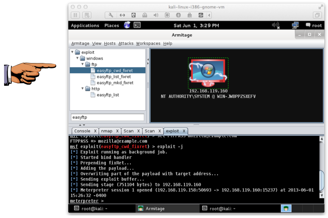This screenshot has height=218, width=328.
Task: Click the unity/window view icon at top right
Action: 317,15
